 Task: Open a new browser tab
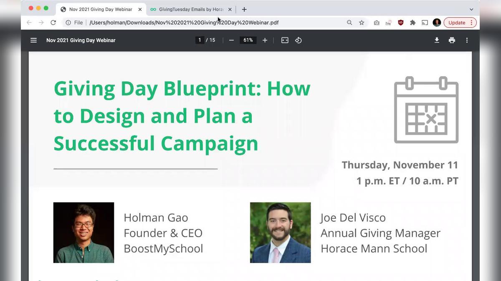pos(244,9)
